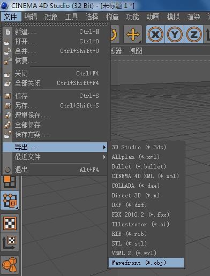Choose 新建 from the file menu
Screen dimensions: 210x276
[55, 32]
